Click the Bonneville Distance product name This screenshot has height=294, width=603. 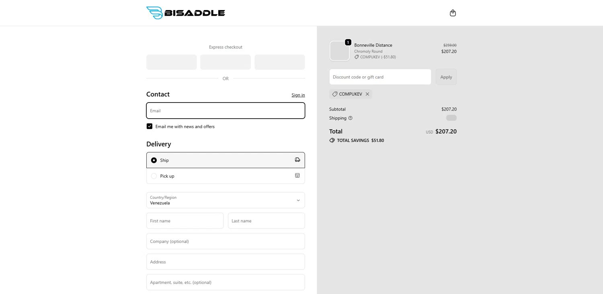pyautogui.click(x=373, y=45)
